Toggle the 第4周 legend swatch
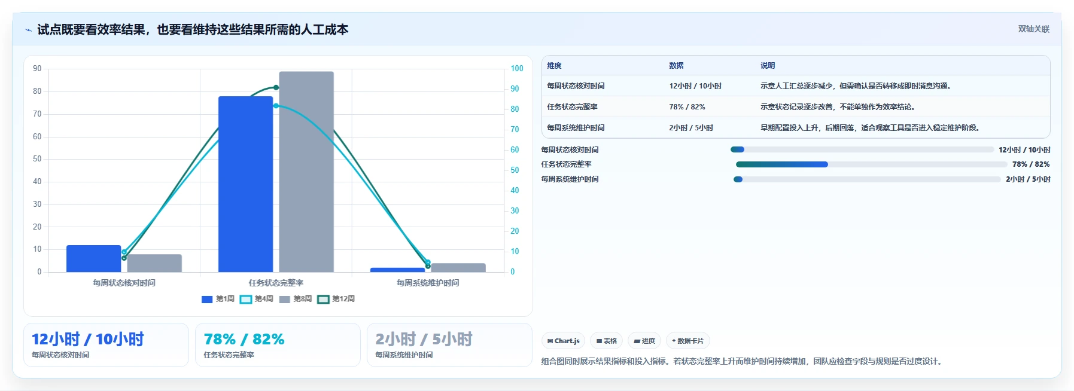 point(246,300)
